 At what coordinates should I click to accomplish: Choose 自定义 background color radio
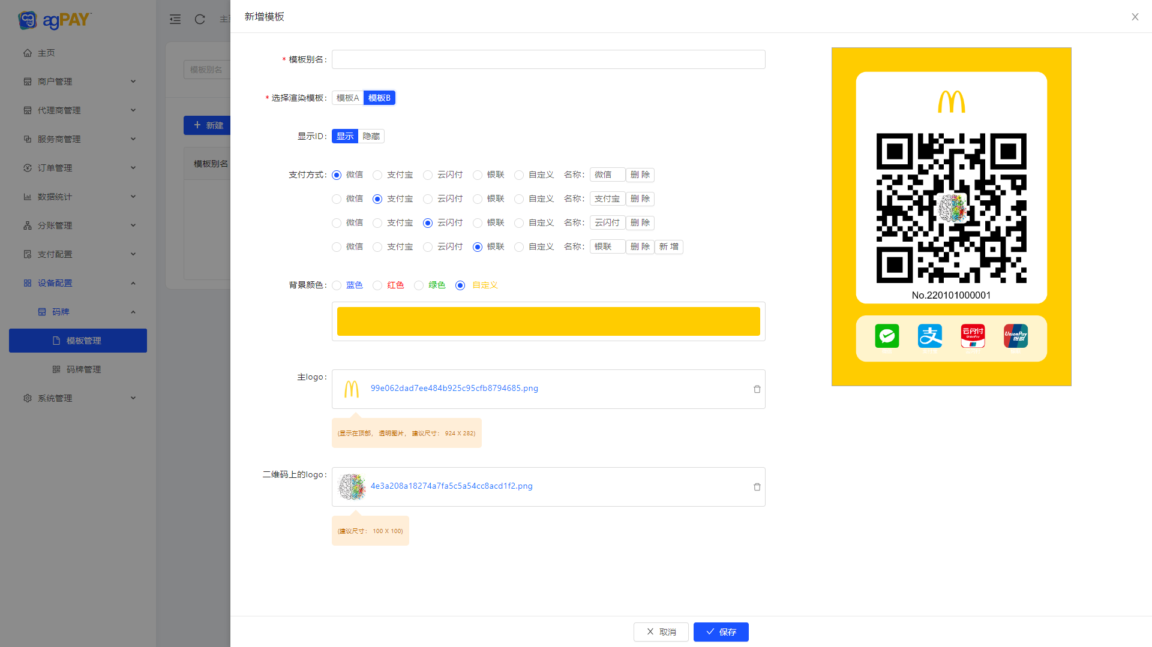pos(460,285)
